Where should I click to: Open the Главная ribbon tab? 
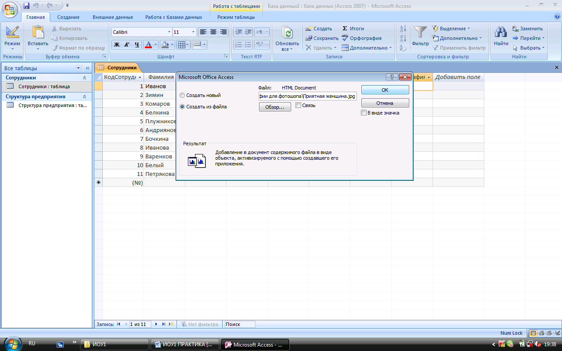click(x=35, y=17)
